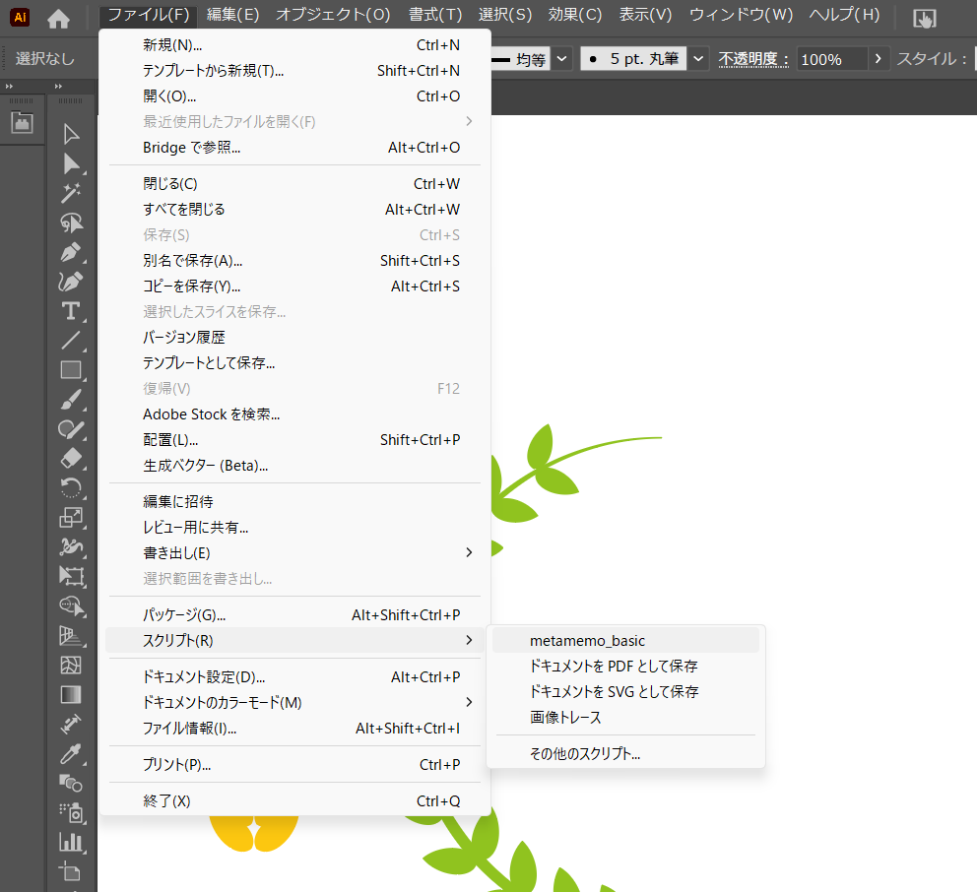Viewport: 977px width, 892px height.
Task: Choose ドキュメントを SVG として保存 script
Action: pyautogui.click(x=625, y=691)
